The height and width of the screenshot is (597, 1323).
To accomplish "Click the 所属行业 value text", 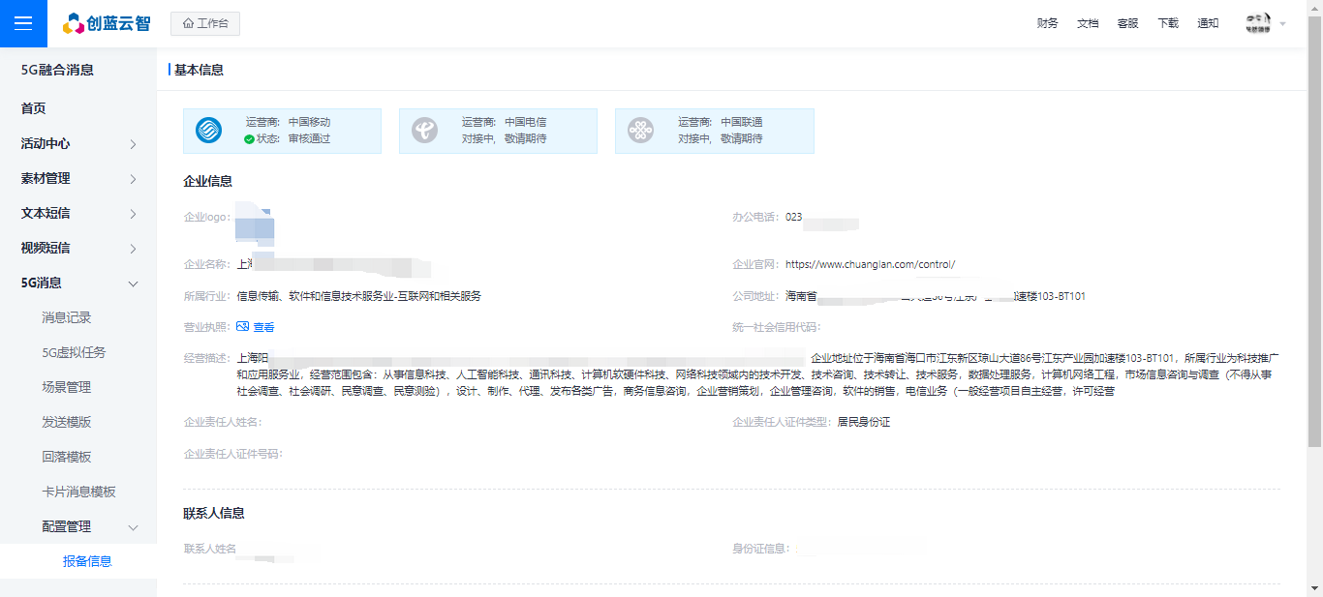I will 358,296.
